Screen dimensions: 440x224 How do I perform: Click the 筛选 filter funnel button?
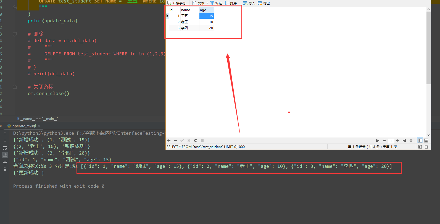[x=216, y=3]
